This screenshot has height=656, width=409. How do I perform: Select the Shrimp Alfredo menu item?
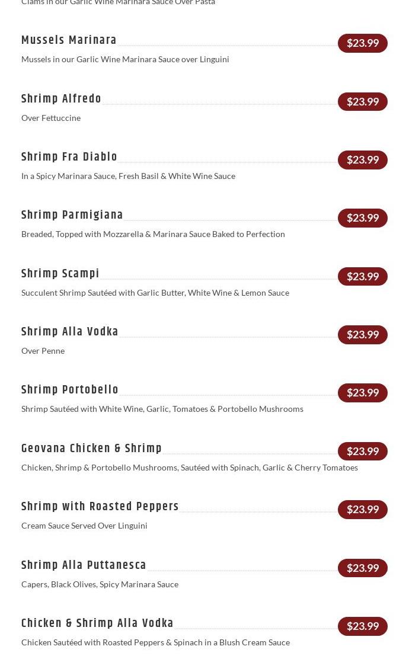coord(61,99)
